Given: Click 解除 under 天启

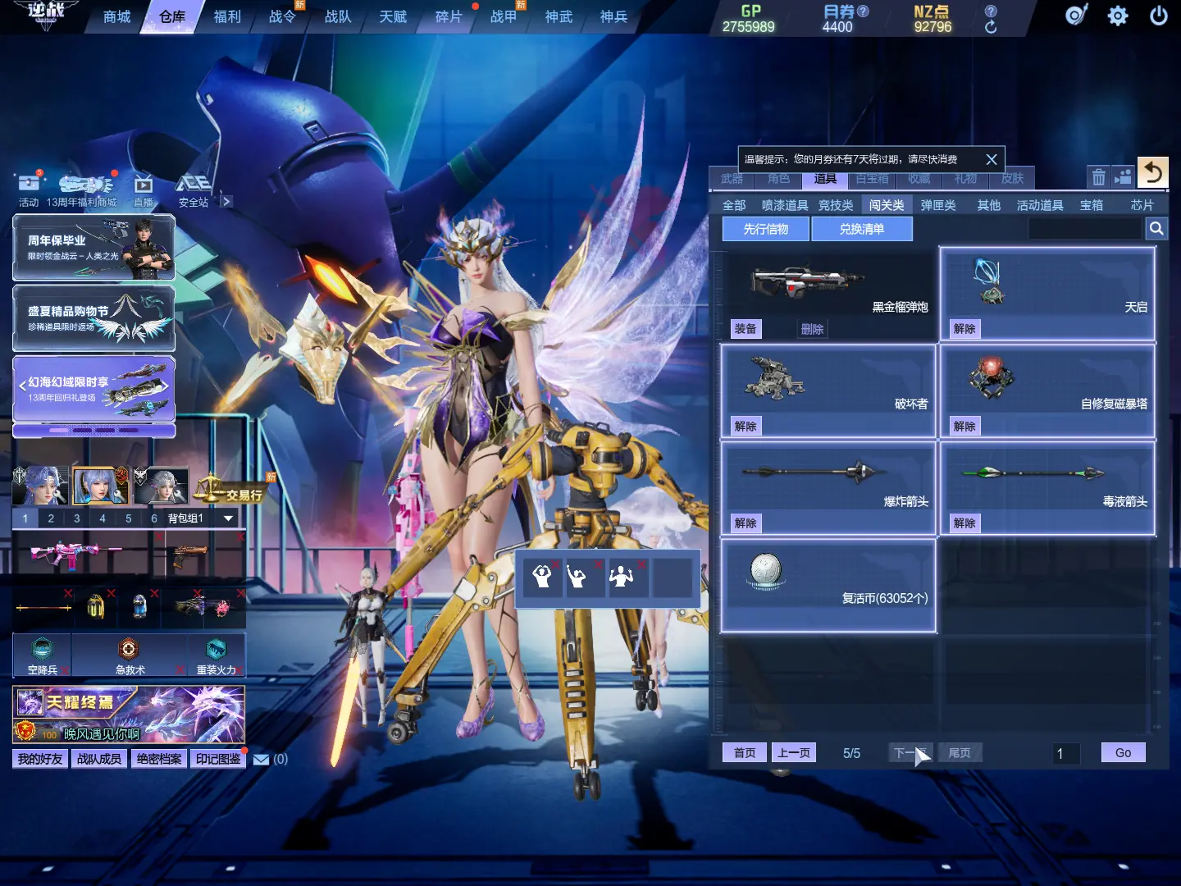Looking at the screenshot, I should [964, 329].
